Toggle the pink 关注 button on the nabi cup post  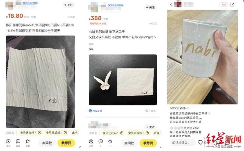pyautogui.click(x=224, y=4)
